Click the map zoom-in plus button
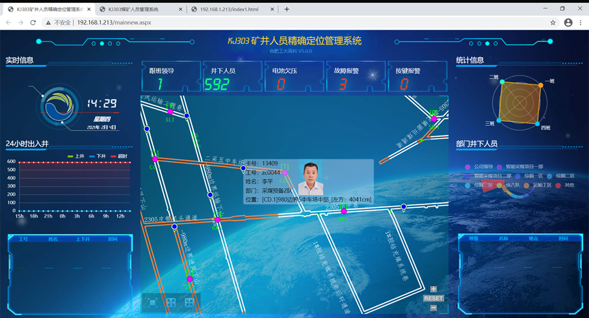Viewport: 589px width, 318px height. coord(433,290)
